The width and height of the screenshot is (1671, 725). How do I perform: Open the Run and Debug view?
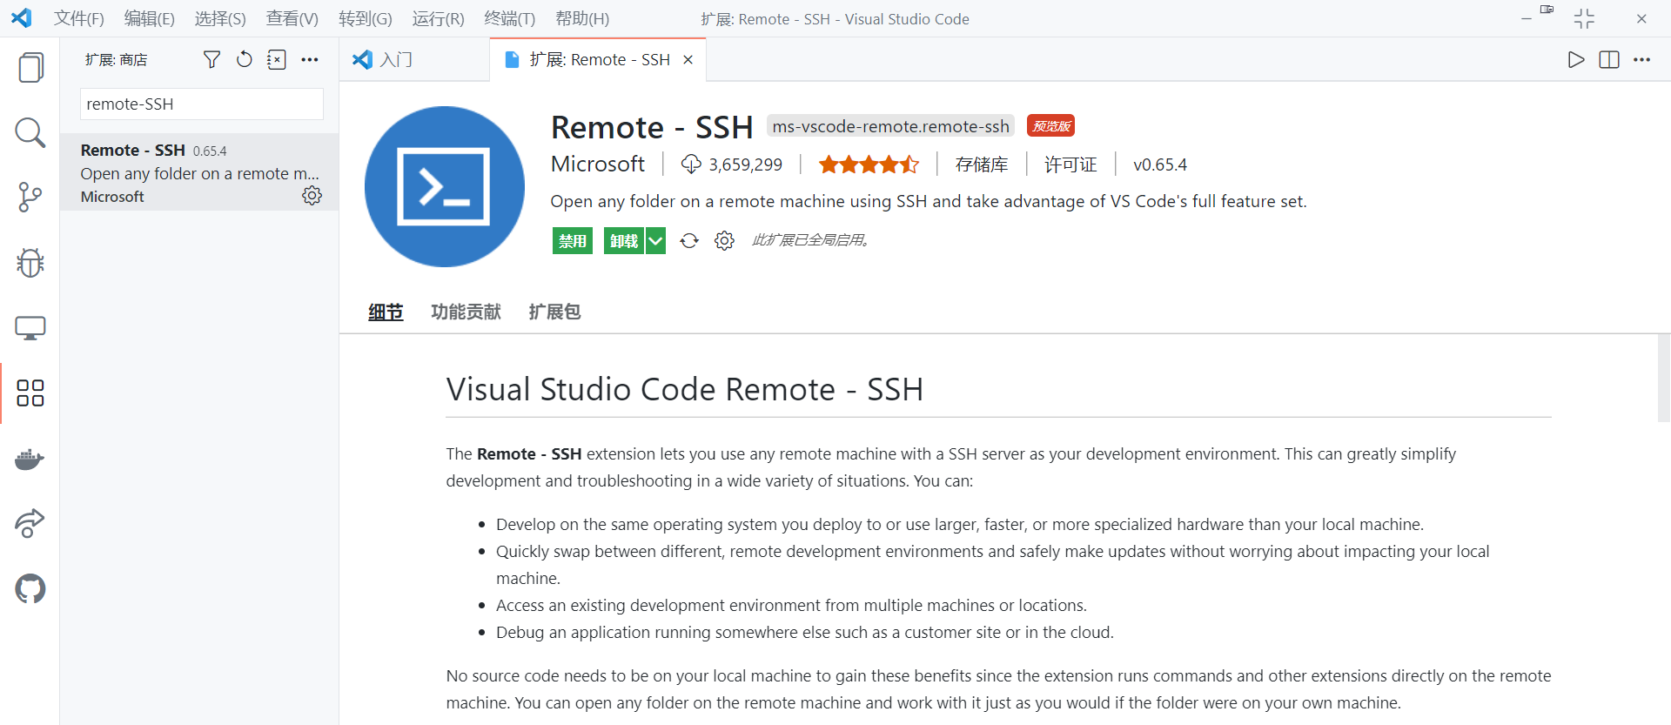30,262
